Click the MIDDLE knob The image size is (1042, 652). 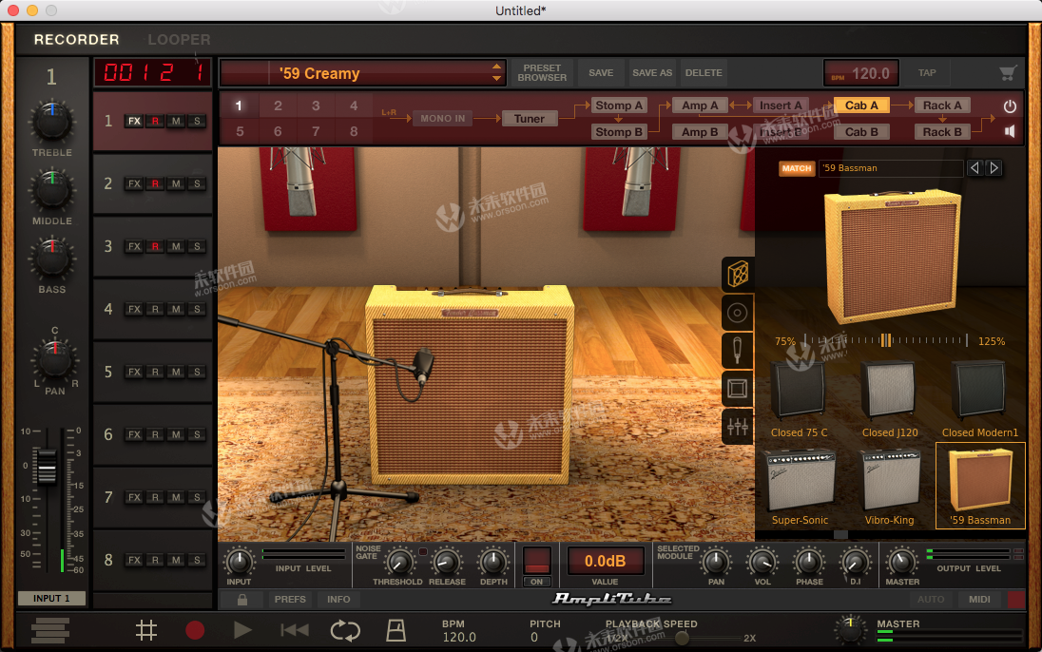(52, 190)
